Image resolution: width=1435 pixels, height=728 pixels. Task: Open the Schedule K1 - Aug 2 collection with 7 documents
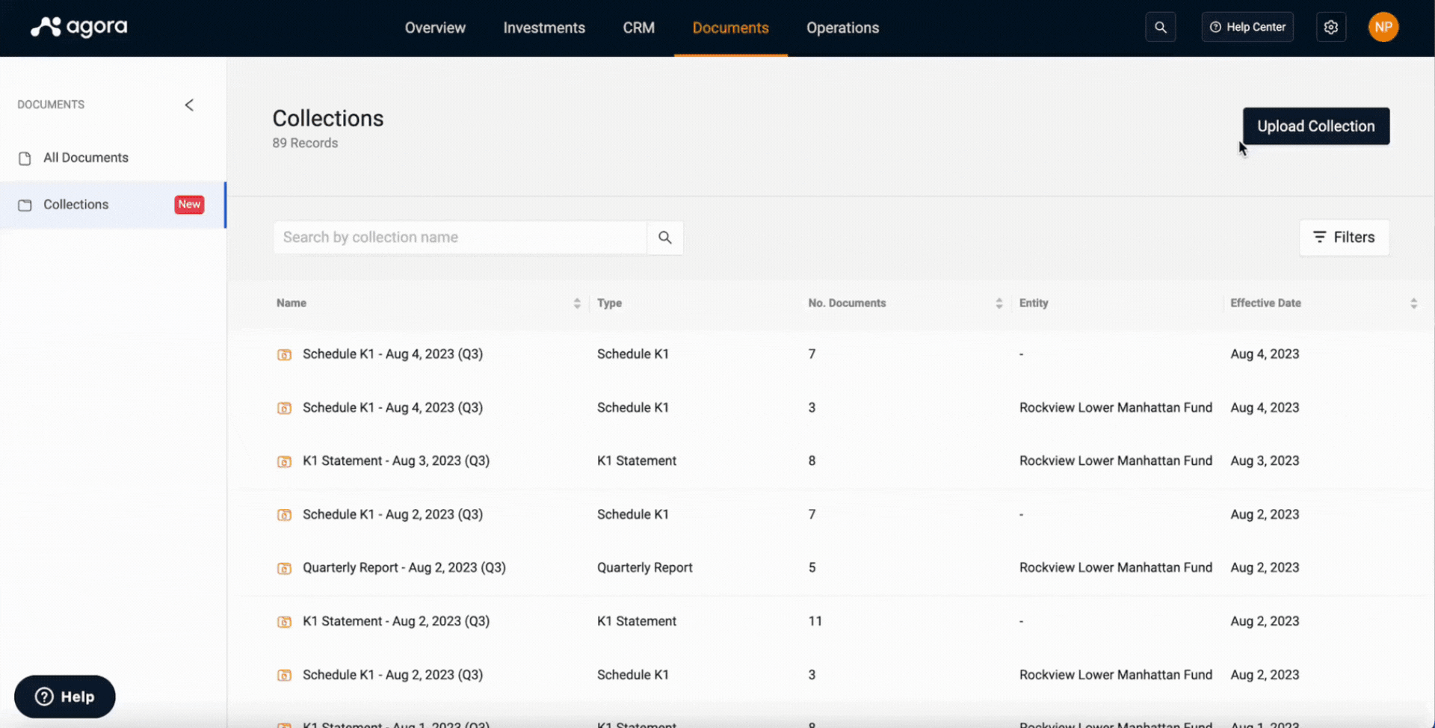[392, 515]
